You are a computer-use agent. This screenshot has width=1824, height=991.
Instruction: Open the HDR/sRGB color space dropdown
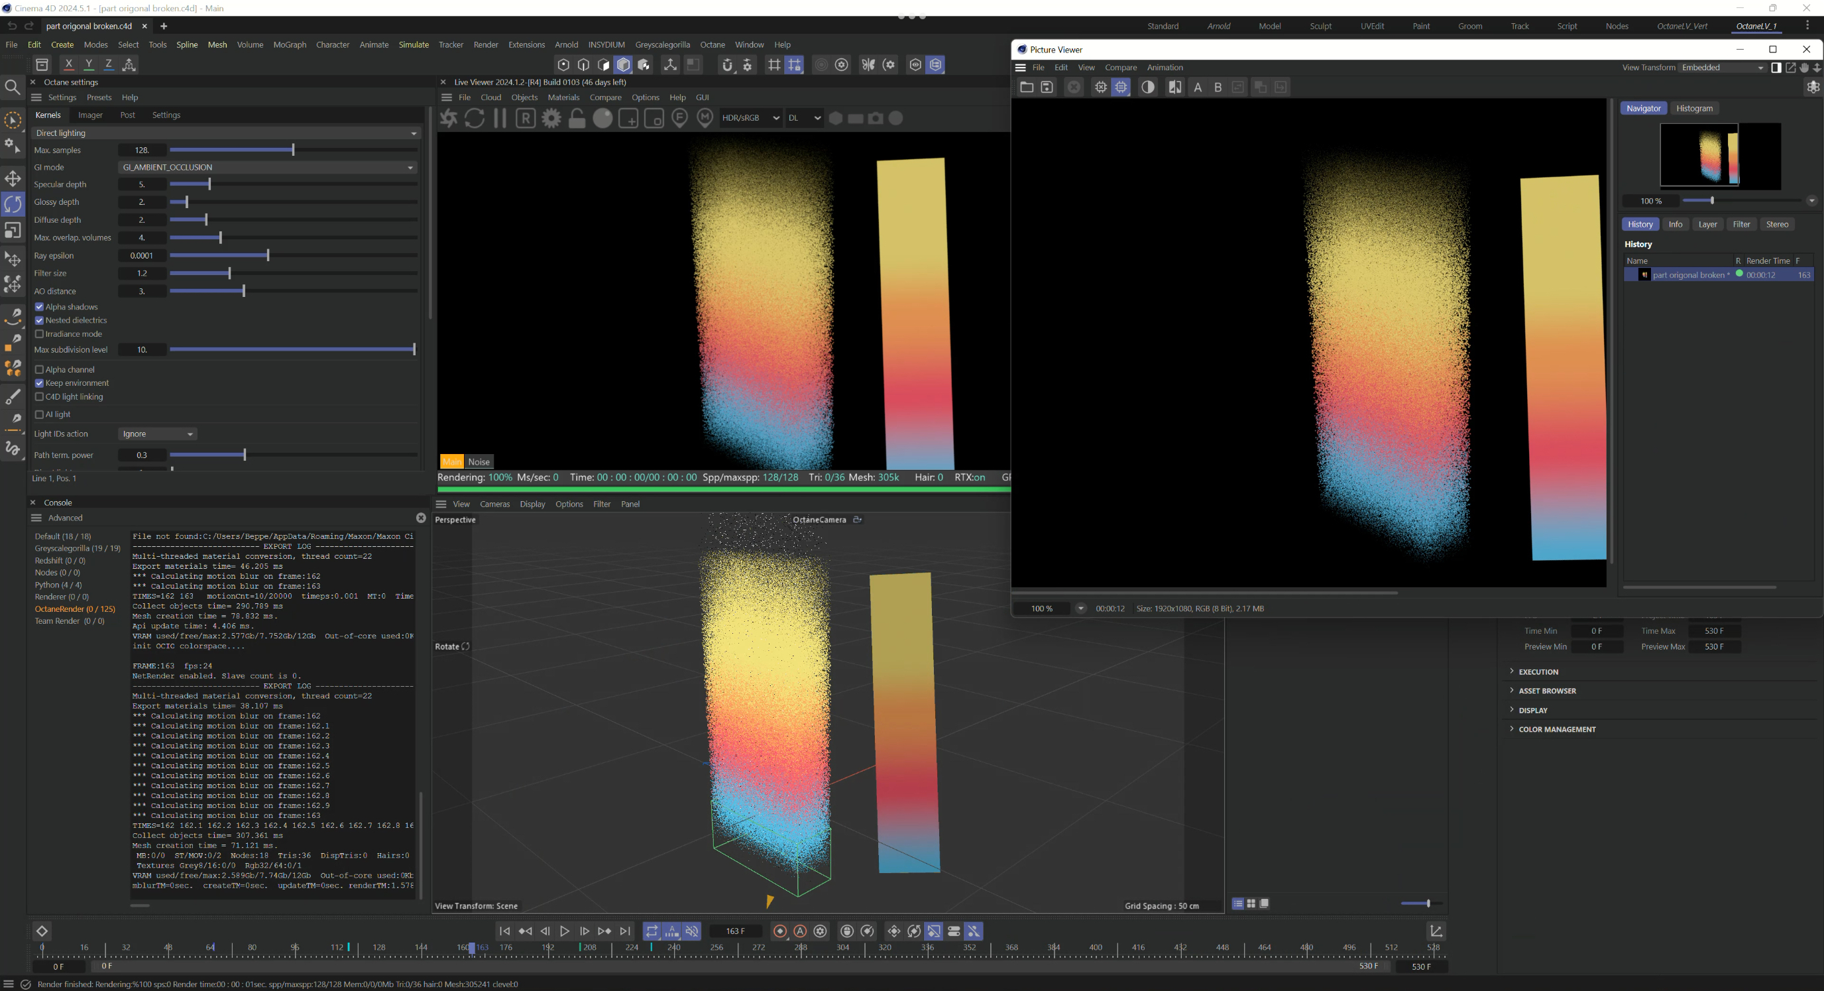[750, 118]
